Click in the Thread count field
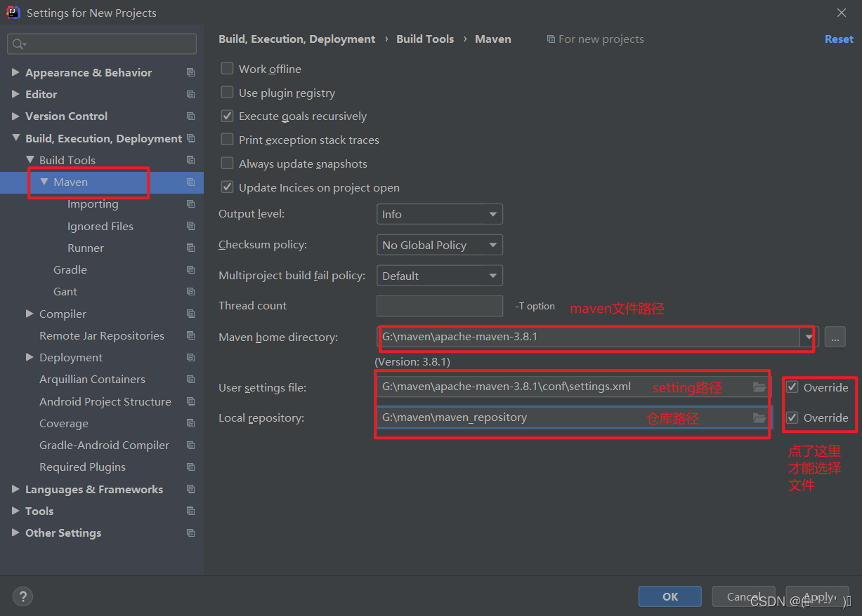Screen dimensions: 862x616 (440, 306)
